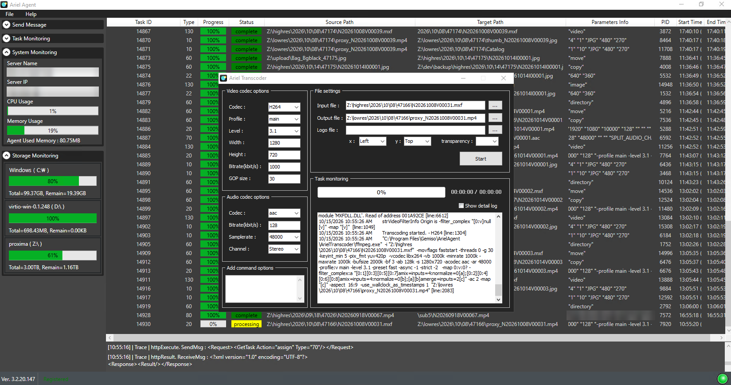Click the GOP size field showing 30
The width and height of the screenshot is (731, 385).
pos(284,179)
